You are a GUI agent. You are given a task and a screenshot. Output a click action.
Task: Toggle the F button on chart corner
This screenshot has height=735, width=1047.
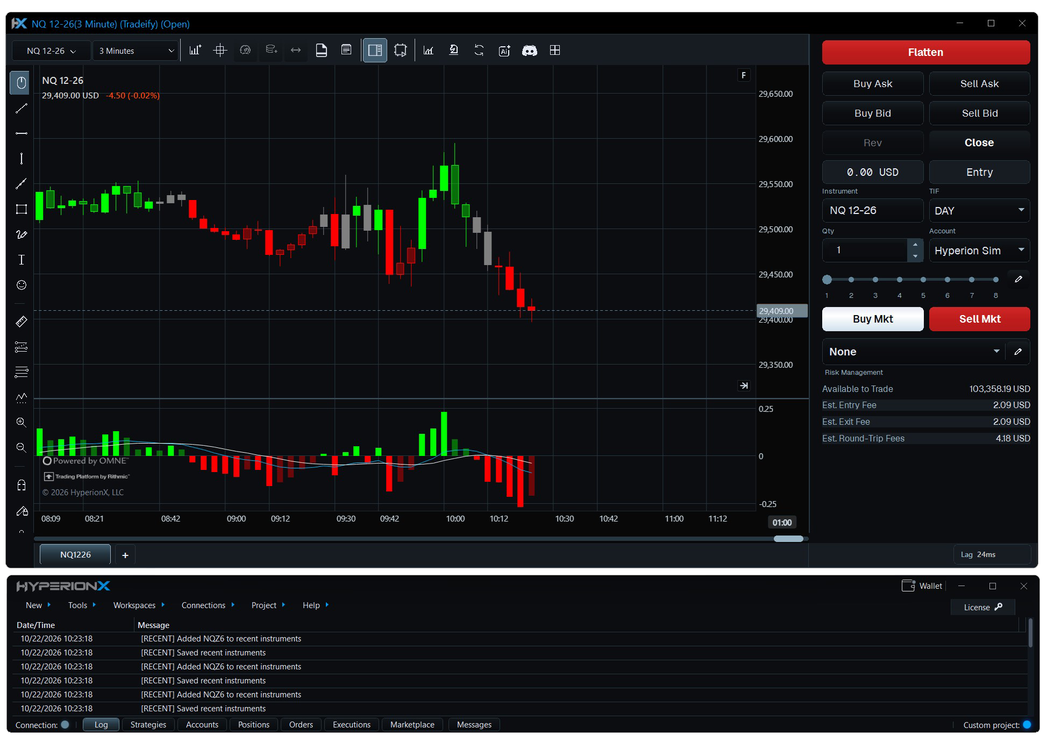744,75
